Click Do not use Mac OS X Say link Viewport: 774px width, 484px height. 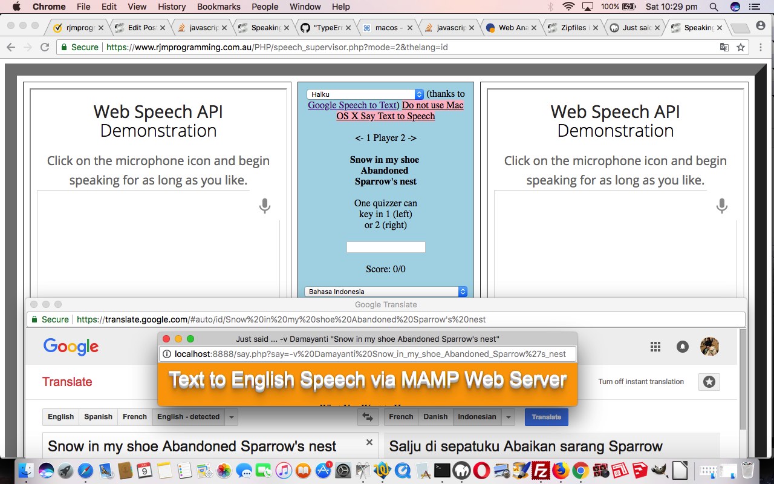[401, 111]
